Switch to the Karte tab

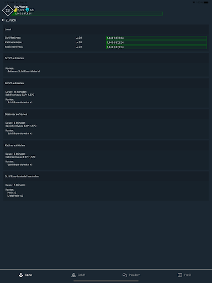point(25,275)
